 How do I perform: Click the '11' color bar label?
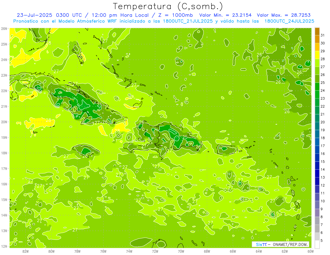[x=323, y=193]
